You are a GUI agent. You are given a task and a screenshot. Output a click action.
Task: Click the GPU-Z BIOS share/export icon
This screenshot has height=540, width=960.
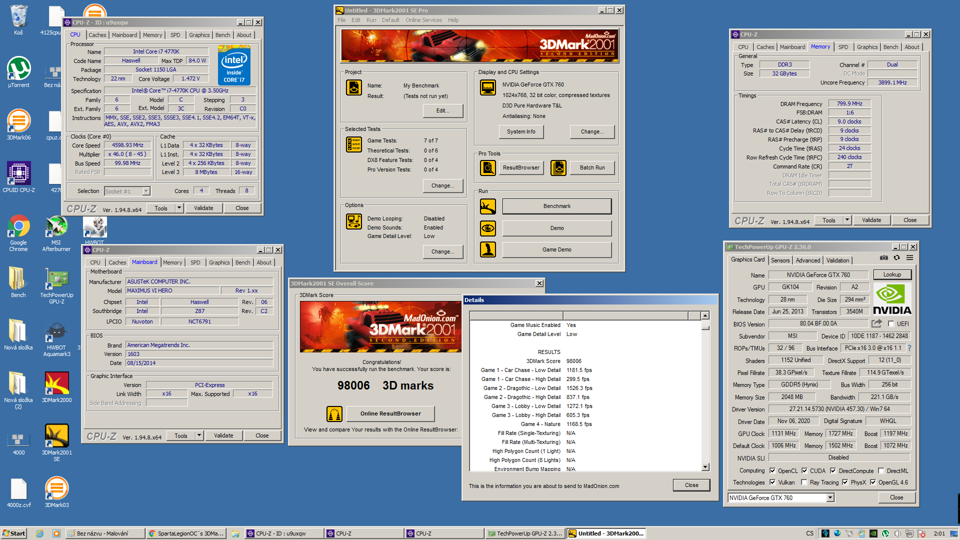[x=877, y=323]
